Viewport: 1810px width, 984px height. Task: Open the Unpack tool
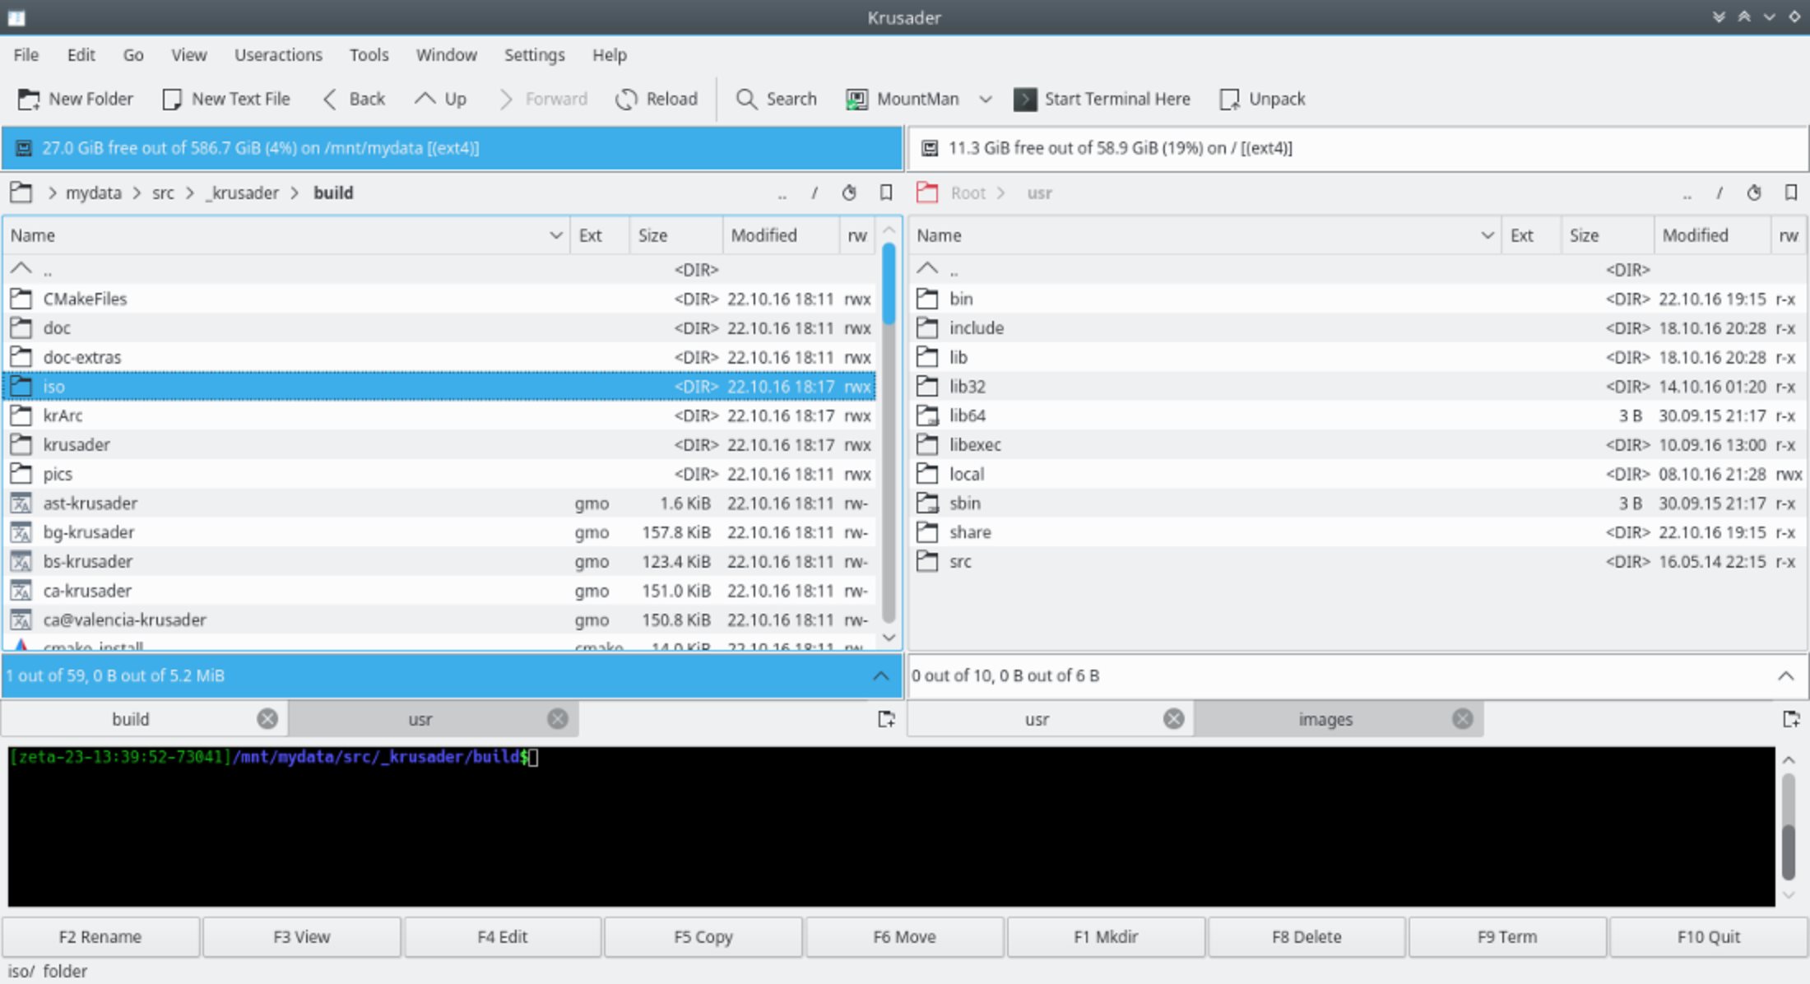[x=1261, y=99]
